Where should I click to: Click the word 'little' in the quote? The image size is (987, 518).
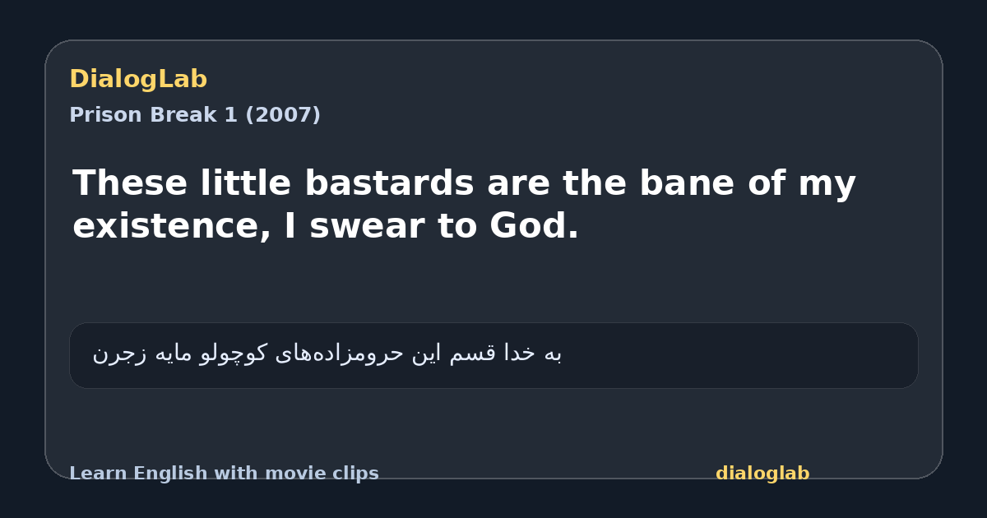[x=245, y=183]
